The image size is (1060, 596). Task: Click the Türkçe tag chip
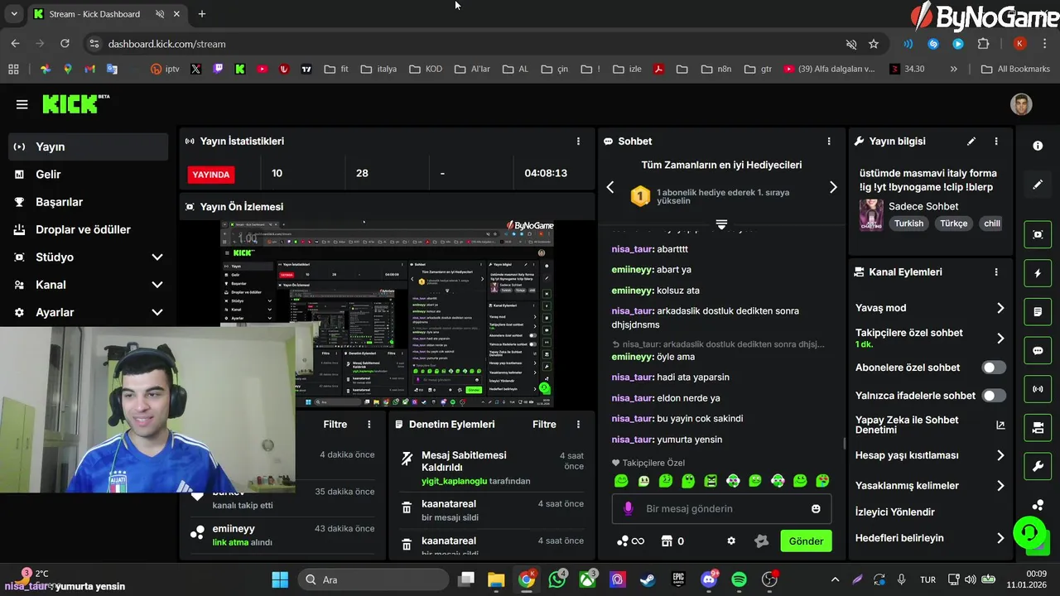tap(953, 223)
